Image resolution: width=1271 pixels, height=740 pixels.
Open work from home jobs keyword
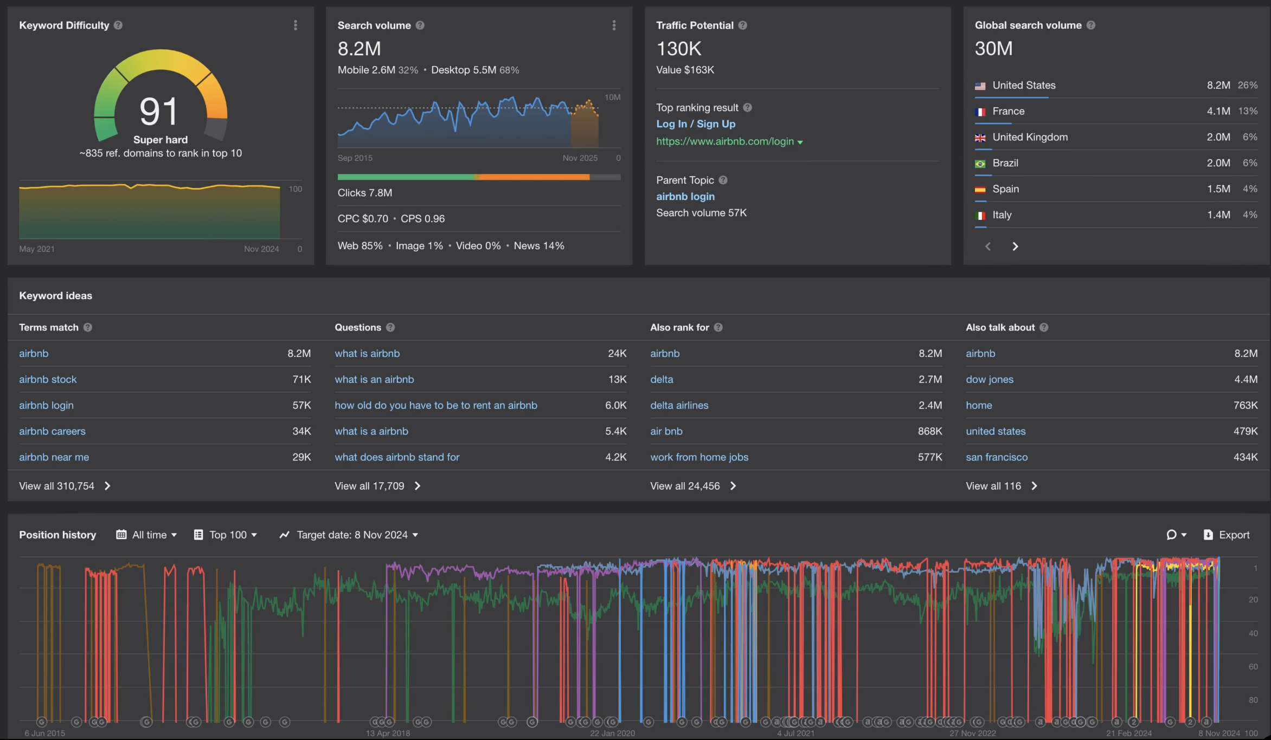pyautogui.click(x=699, y=457)
